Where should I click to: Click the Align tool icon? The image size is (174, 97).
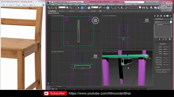click(147, 8)
